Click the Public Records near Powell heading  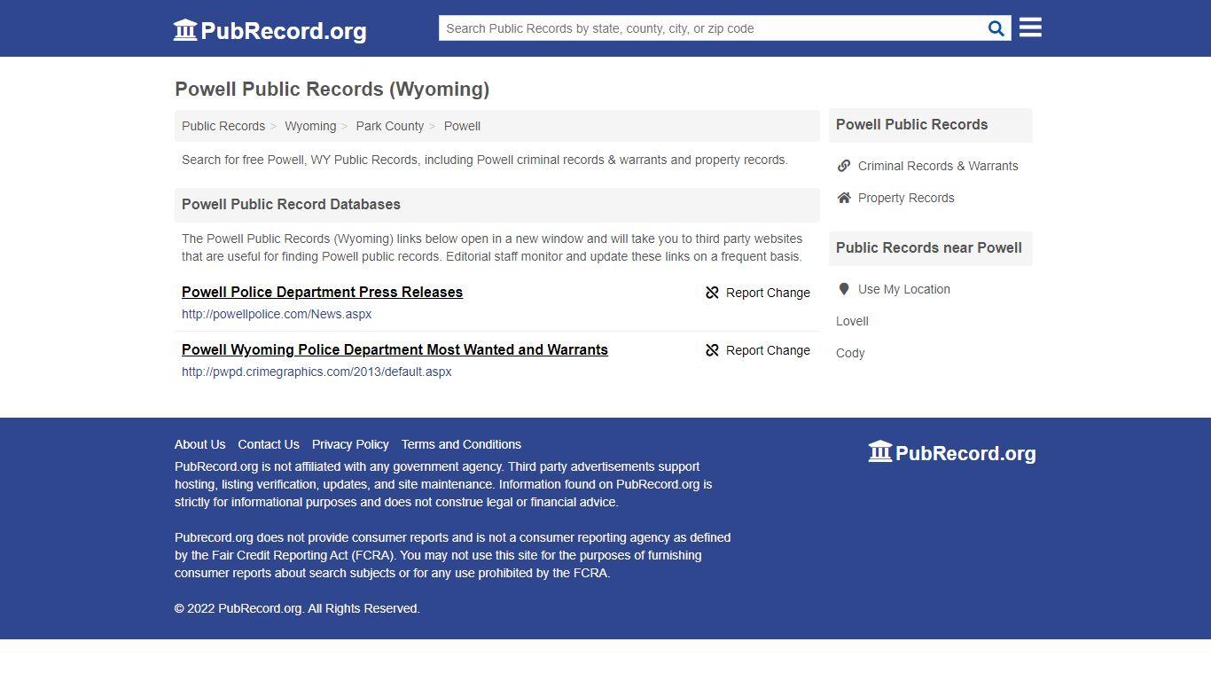pos(929,247)
